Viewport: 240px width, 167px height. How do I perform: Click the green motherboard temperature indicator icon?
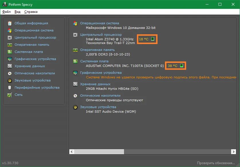[182, 65]
